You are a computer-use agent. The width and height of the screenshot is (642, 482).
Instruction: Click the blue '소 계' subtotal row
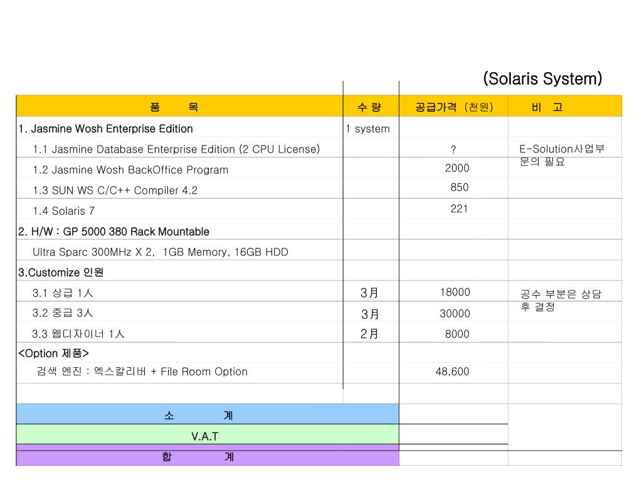click(208, 414)
